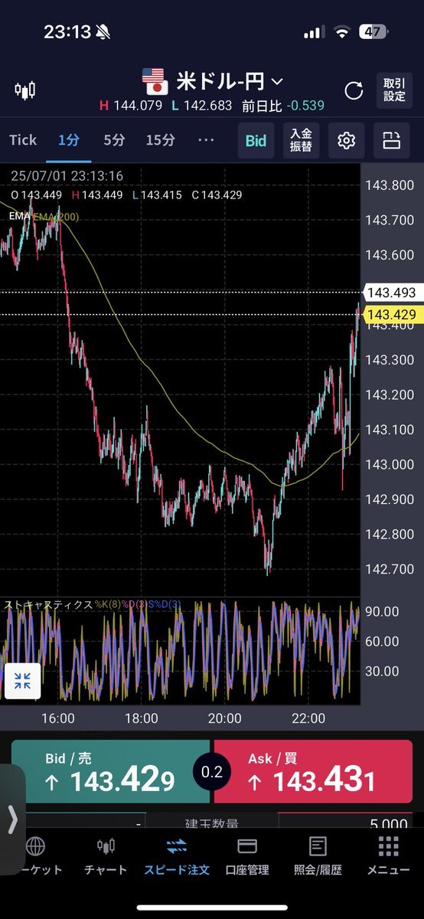Tap the candlestick chart type icon
The height and width of the screenshot is (919, 424).
[25, 91]
